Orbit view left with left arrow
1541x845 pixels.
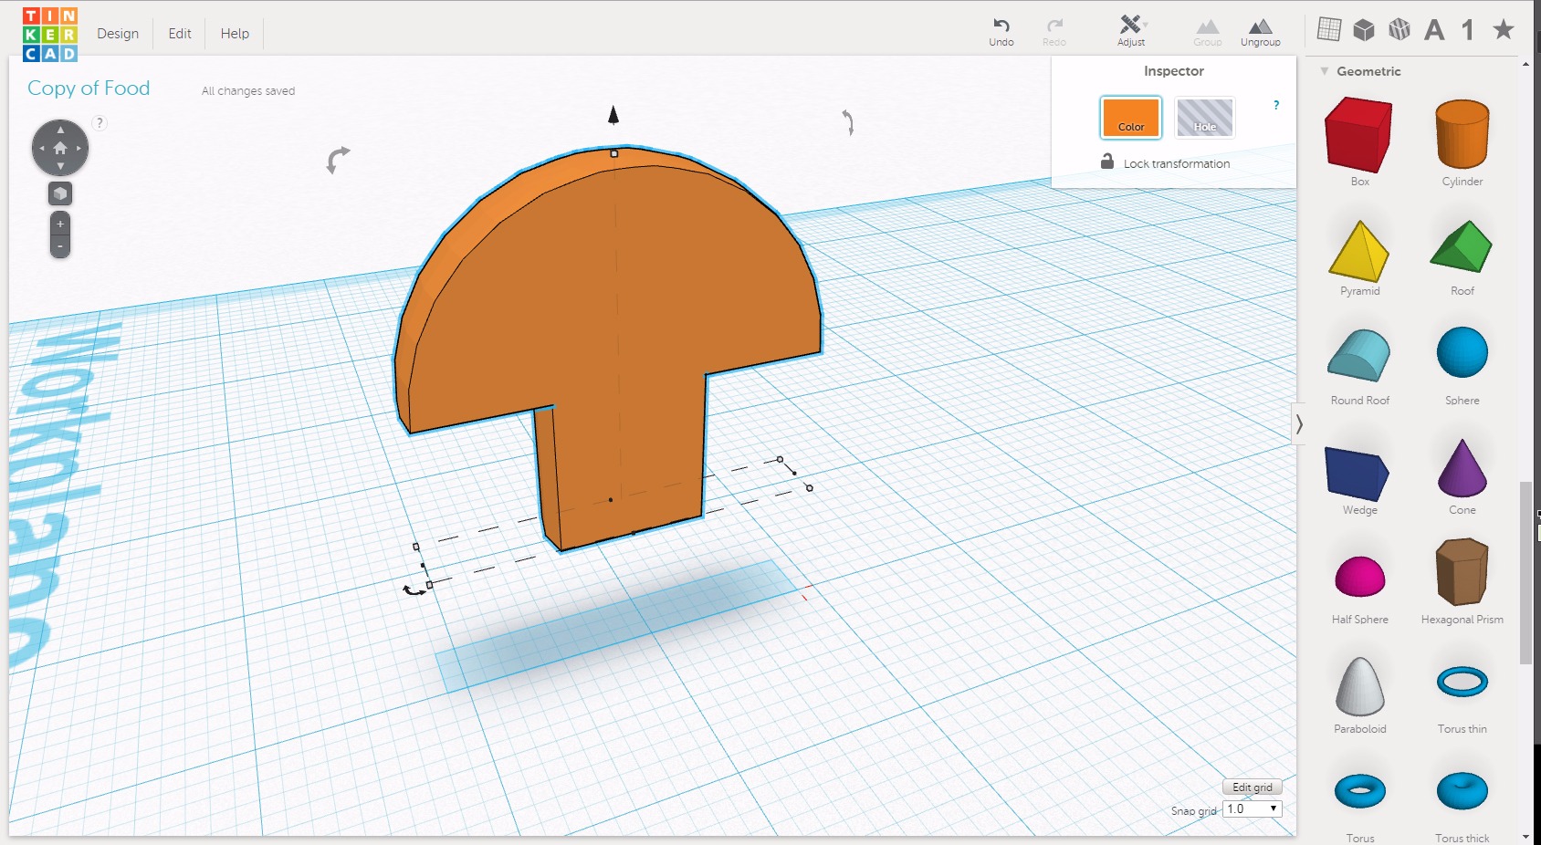tap(41, 148)
